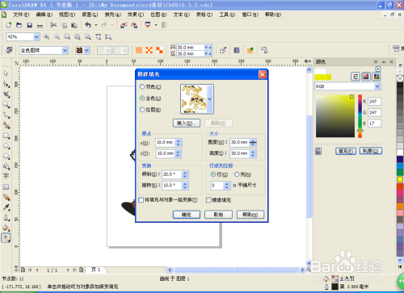Open the zoom level 42% dropdown
The image size is (404, 293).
click(36, 37)
